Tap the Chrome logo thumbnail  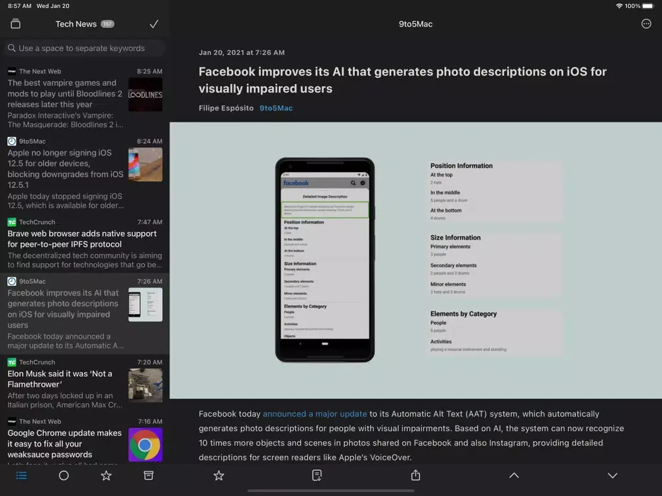click(x=145, y=445)
